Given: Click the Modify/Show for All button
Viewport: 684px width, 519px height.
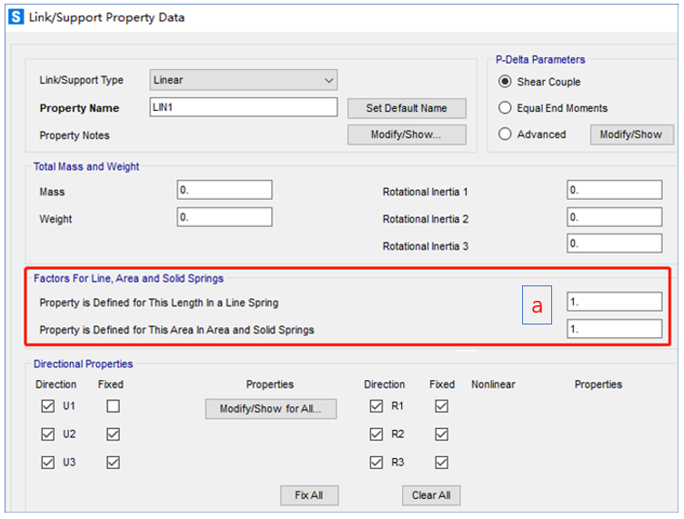Looking at the screenshot, I should [x=270, y=409].
